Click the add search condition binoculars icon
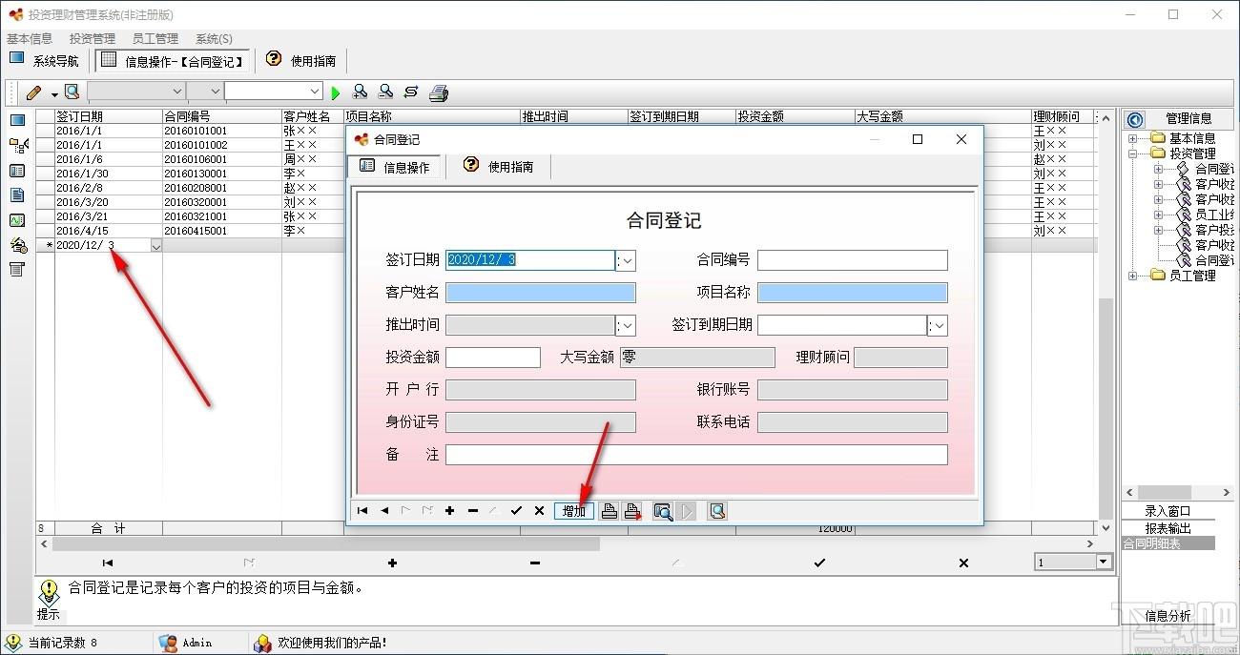The image size is (1240, 655). pos(361,92)
